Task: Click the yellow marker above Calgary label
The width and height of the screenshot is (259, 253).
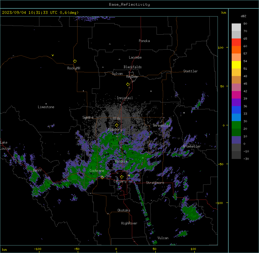Action: click(122, 177)
